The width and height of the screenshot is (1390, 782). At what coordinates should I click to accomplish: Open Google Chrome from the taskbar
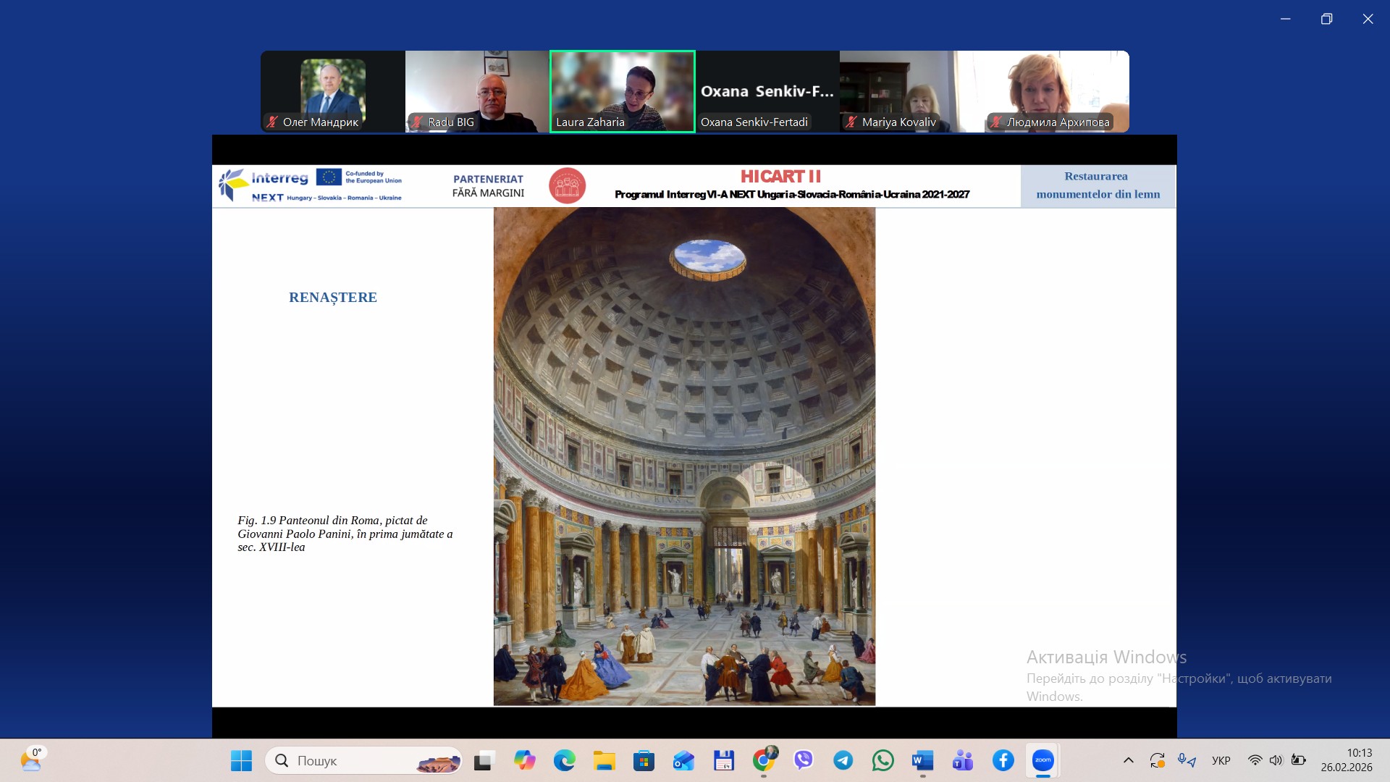click(763, 760)
